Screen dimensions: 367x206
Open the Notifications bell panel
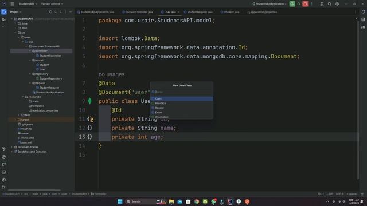pos(363,12)
